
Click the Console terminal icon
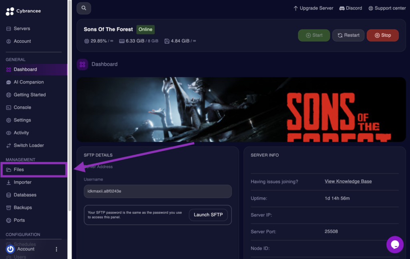point(9,108)
